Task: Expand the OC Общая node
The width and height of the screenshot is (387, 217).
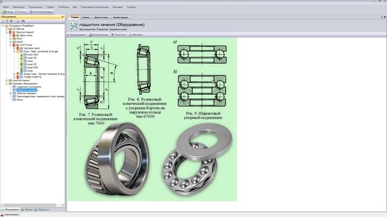Action: point(7,29)
